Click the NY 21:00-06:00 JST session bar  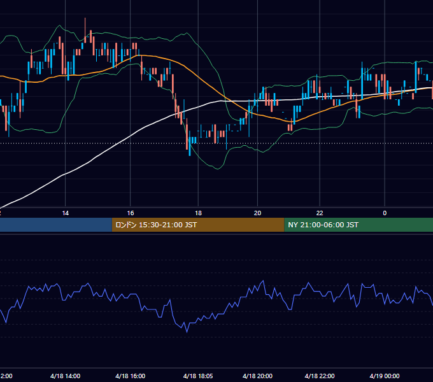coord(358,225)
